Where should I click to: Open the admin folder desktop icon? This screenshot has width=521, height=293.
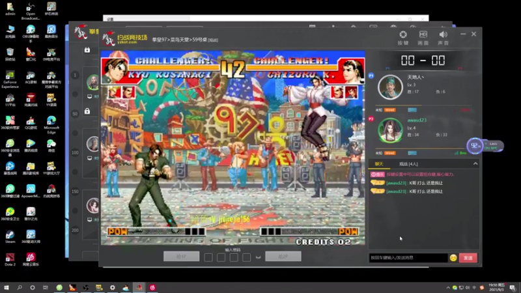10,9
